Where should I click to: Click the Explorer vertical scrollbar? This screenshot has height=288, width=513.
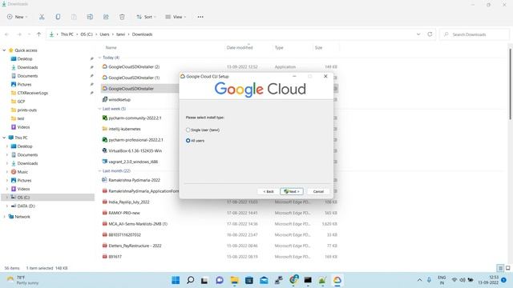coord(510,84)
